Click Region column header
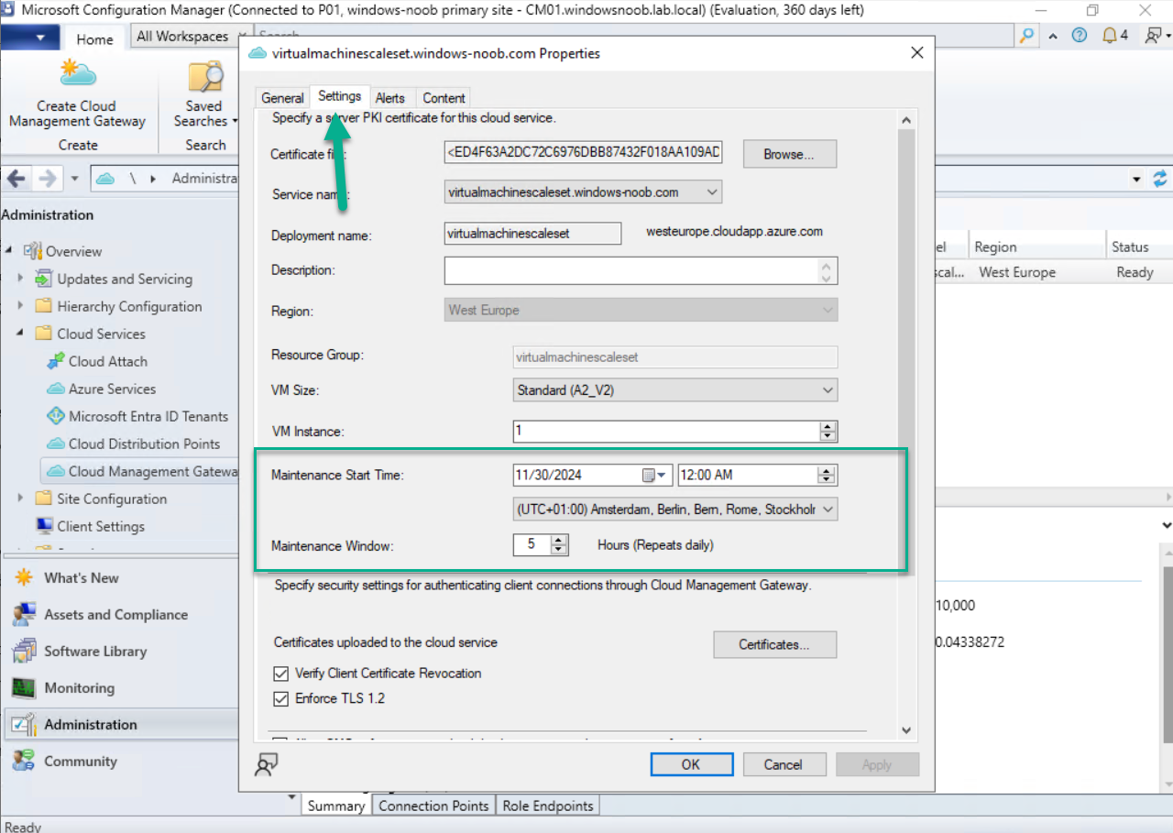1173x833 pixels. pos(1036,247)
